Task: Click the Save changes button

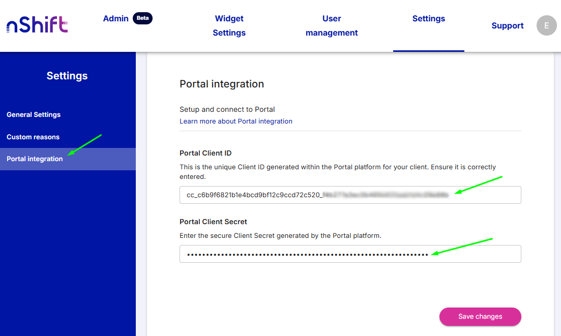Action: [480, 316]
